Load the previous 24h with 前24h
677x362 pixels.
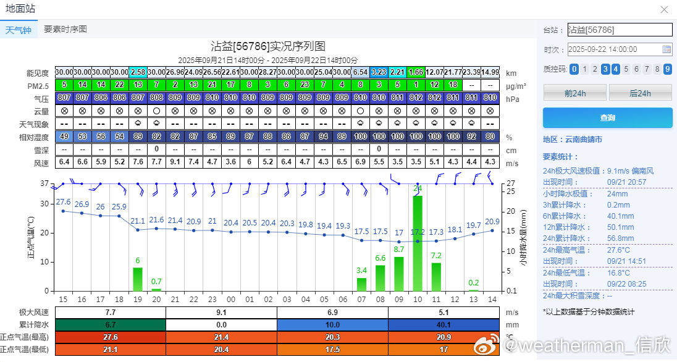pos(574,93)
